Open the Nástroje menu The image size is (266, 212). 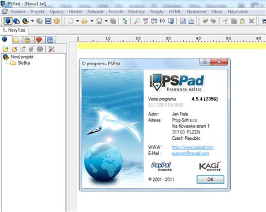coord(136,12)
